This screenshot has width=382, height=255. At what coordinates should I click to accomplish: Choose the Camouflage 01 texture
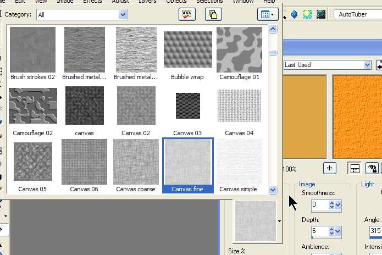pyautogui.click(x=239, y=49)
